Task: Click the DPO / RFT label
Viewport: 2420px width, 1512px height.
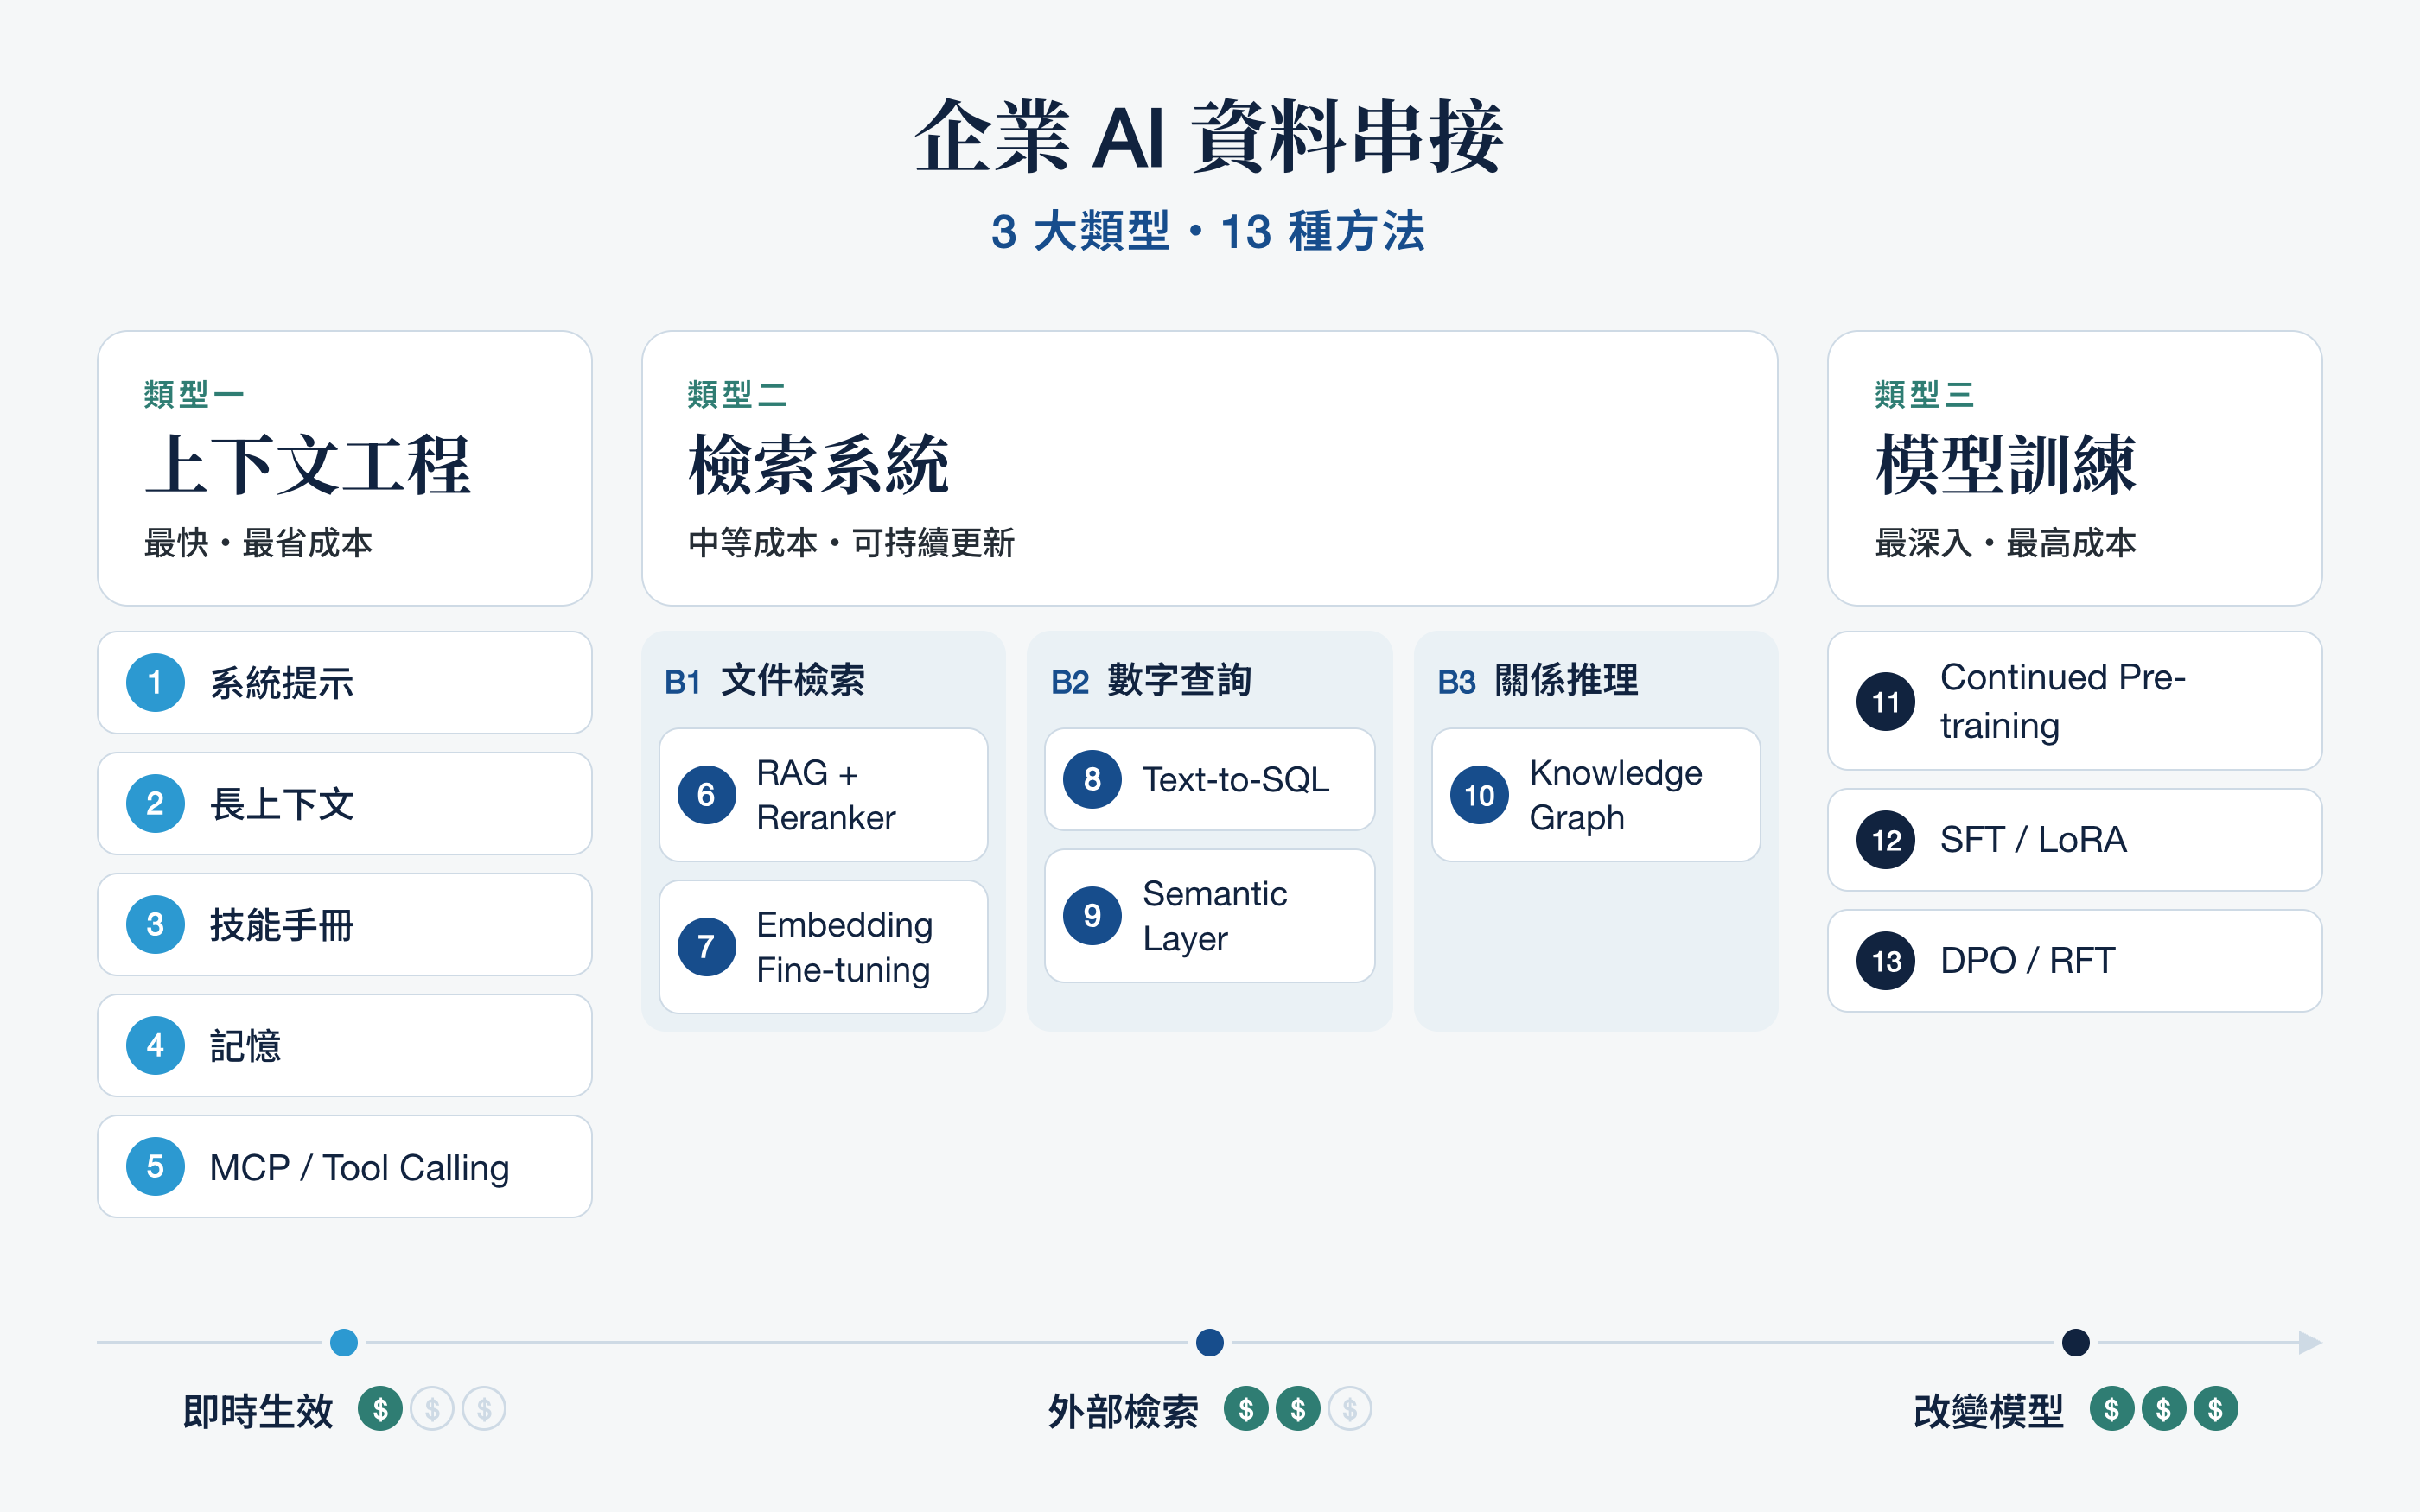Action: tap(2027, 961)
